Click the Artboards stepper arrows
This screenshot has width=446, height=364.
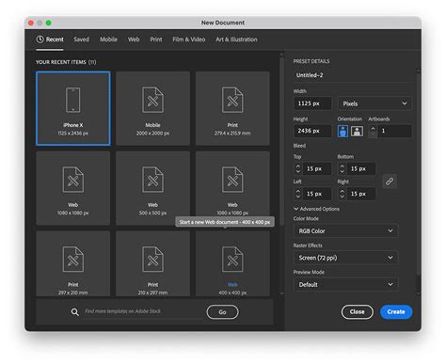tap(373, 131)
